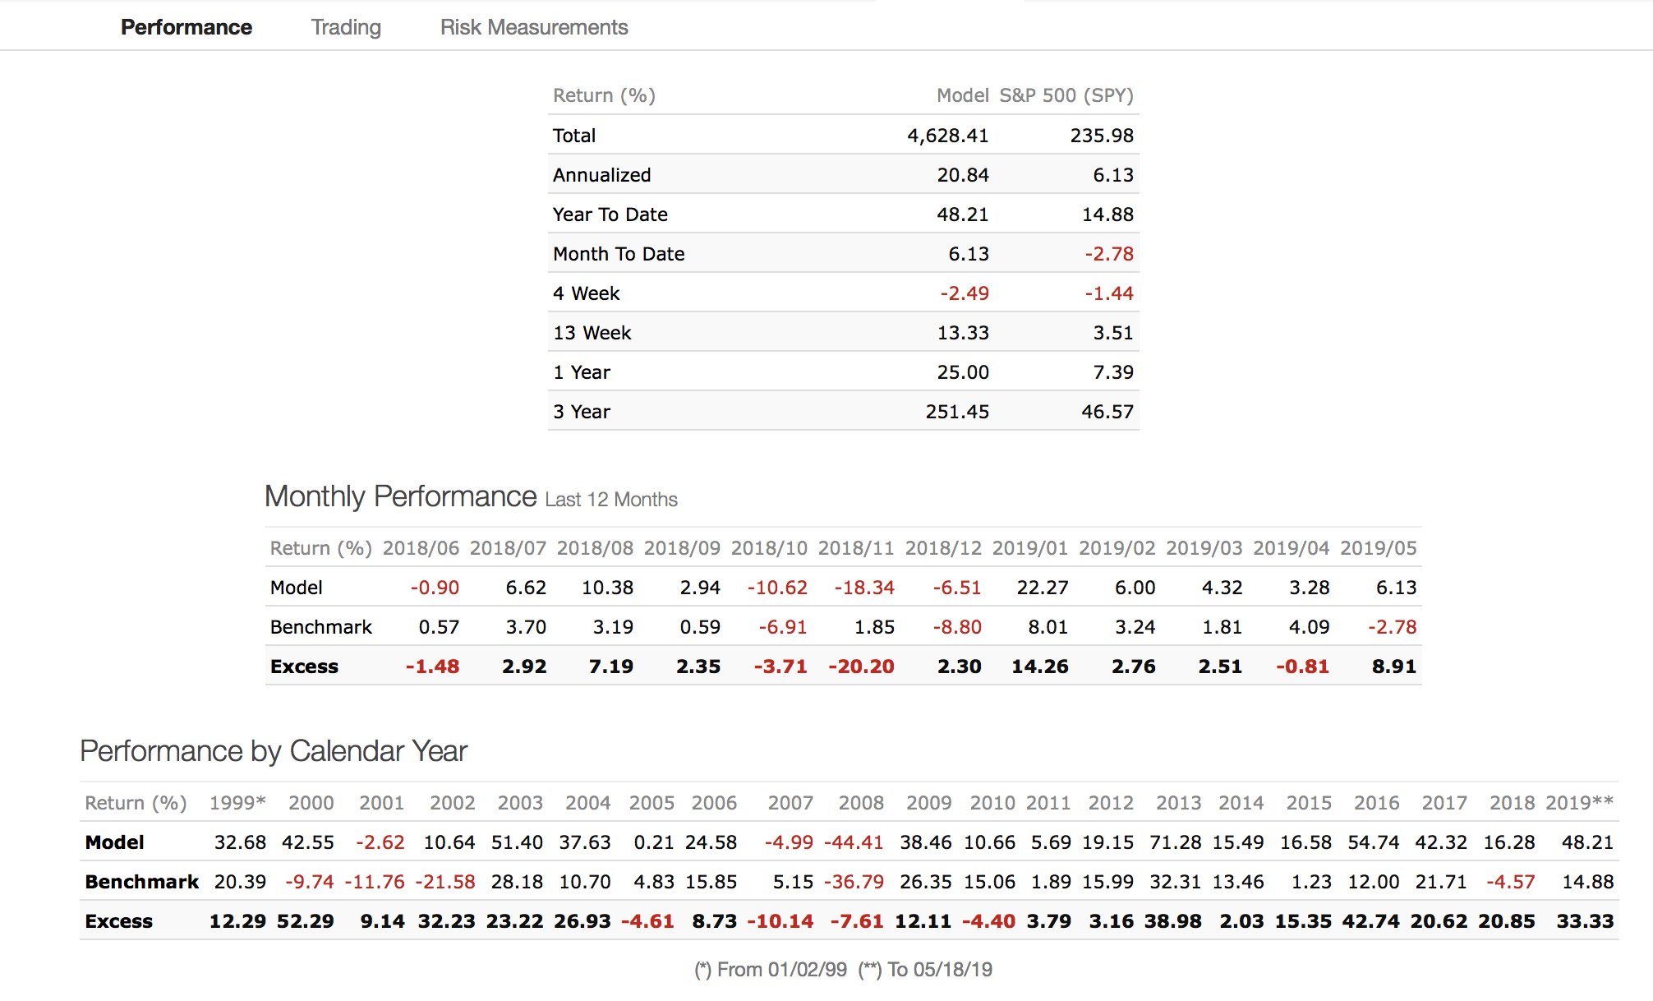Click the 3 Year model value 251.45

[x=957, y=412]
